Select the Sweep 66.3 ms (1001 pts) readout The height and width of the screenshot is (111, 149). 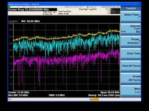click(x=104, y=95)
